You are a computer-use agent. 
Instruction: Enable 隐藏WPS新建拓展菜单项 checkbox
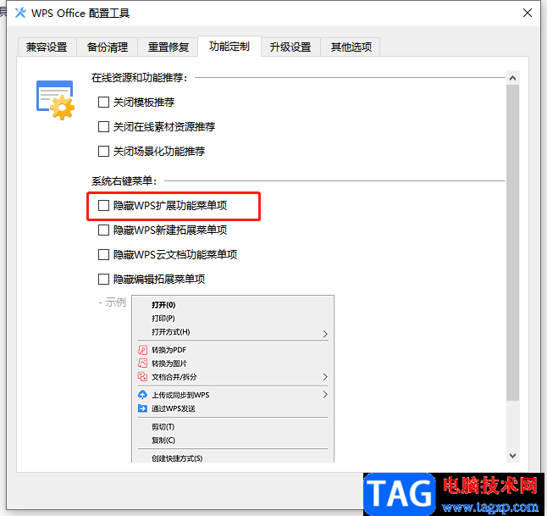tap(103, 230)
